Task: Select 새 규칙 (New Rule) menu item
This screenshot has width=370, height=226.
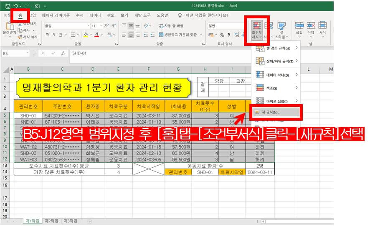Action: (x=276, y=112)
